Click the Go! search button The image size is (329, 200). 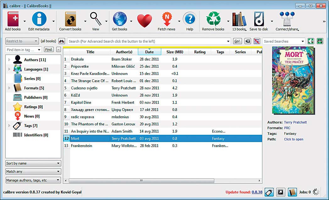(237, 41)
